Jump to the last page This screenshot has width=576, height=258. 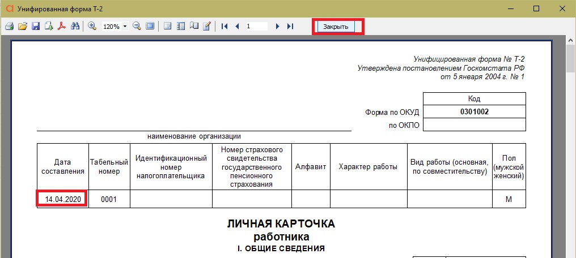tap(291, 27)
